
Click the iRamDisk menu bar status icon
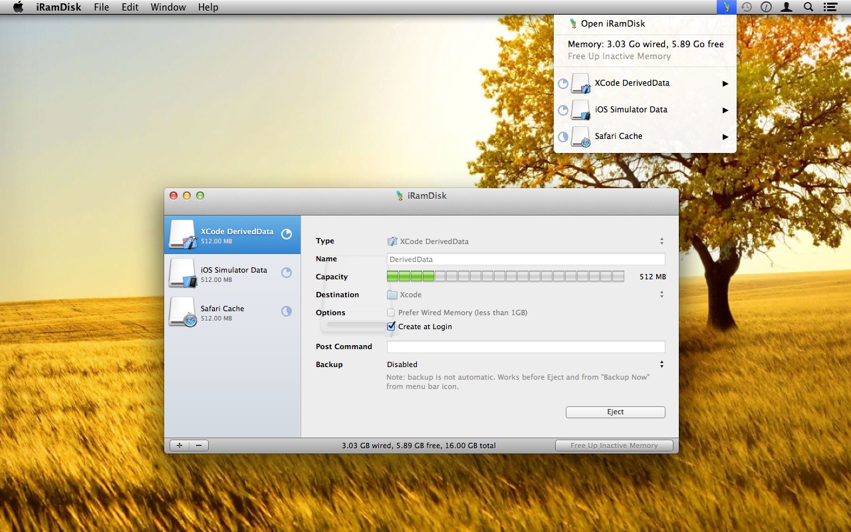coord(727,7)
